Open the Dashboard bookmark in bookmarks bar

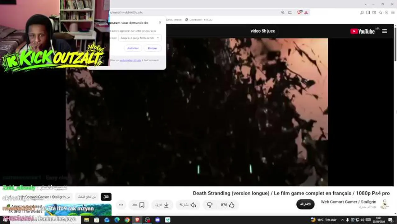(198, 20)
